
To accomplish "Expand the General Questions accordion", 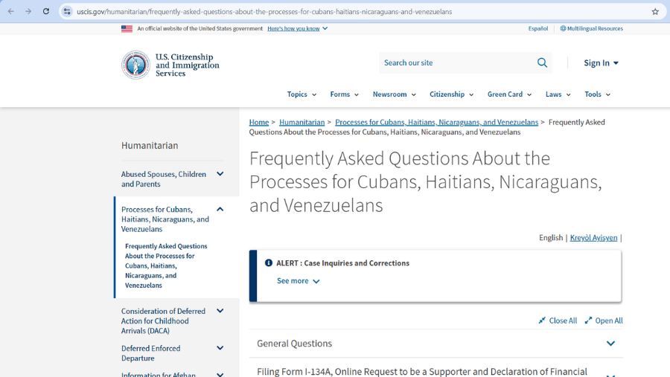I will [x=610, y=344].
